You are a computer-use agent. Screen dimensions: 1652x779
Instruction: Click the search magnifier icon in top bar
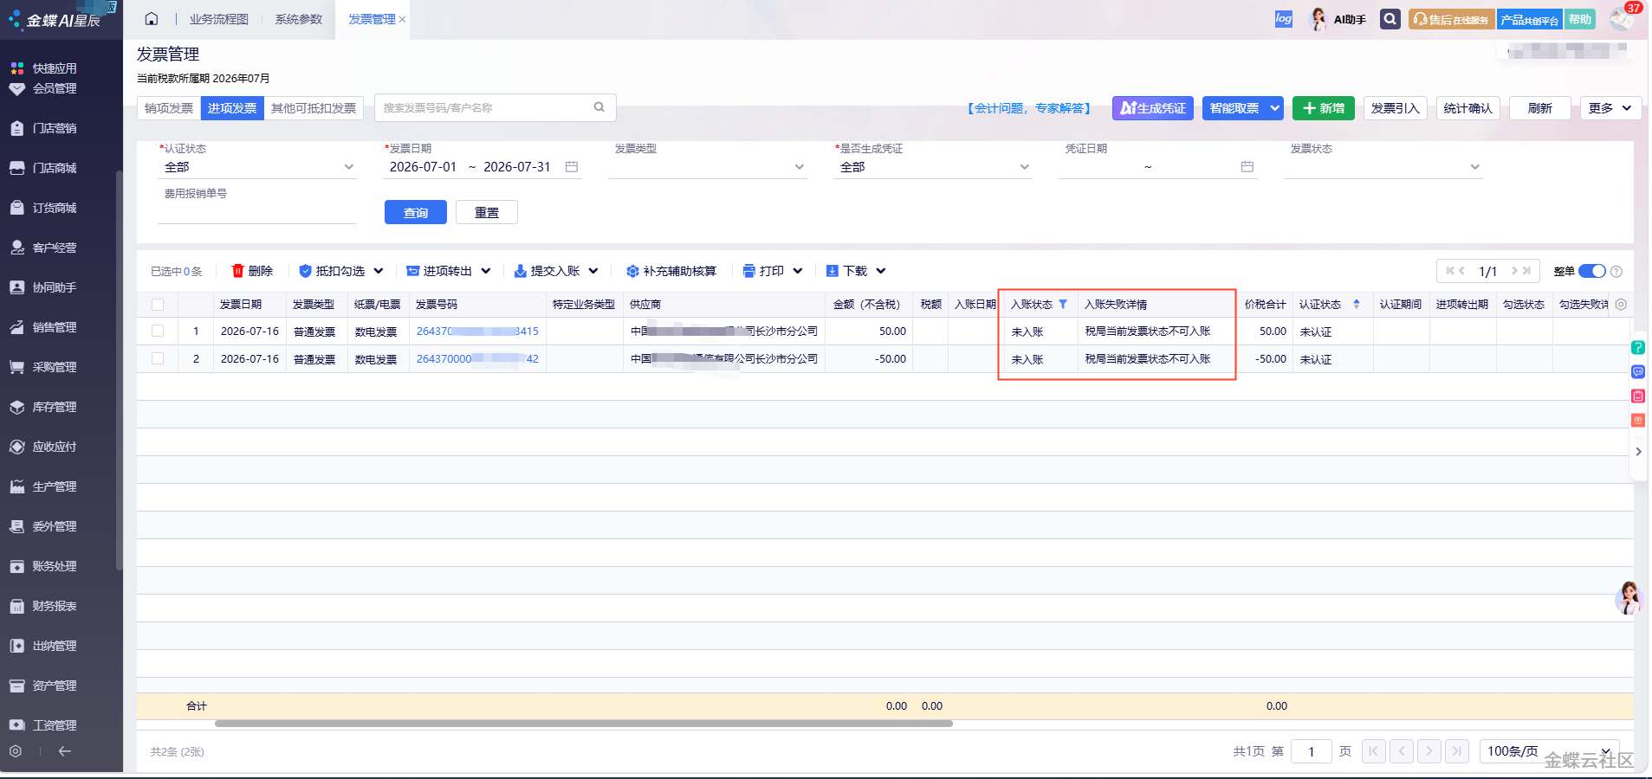tap(1390, 19)
